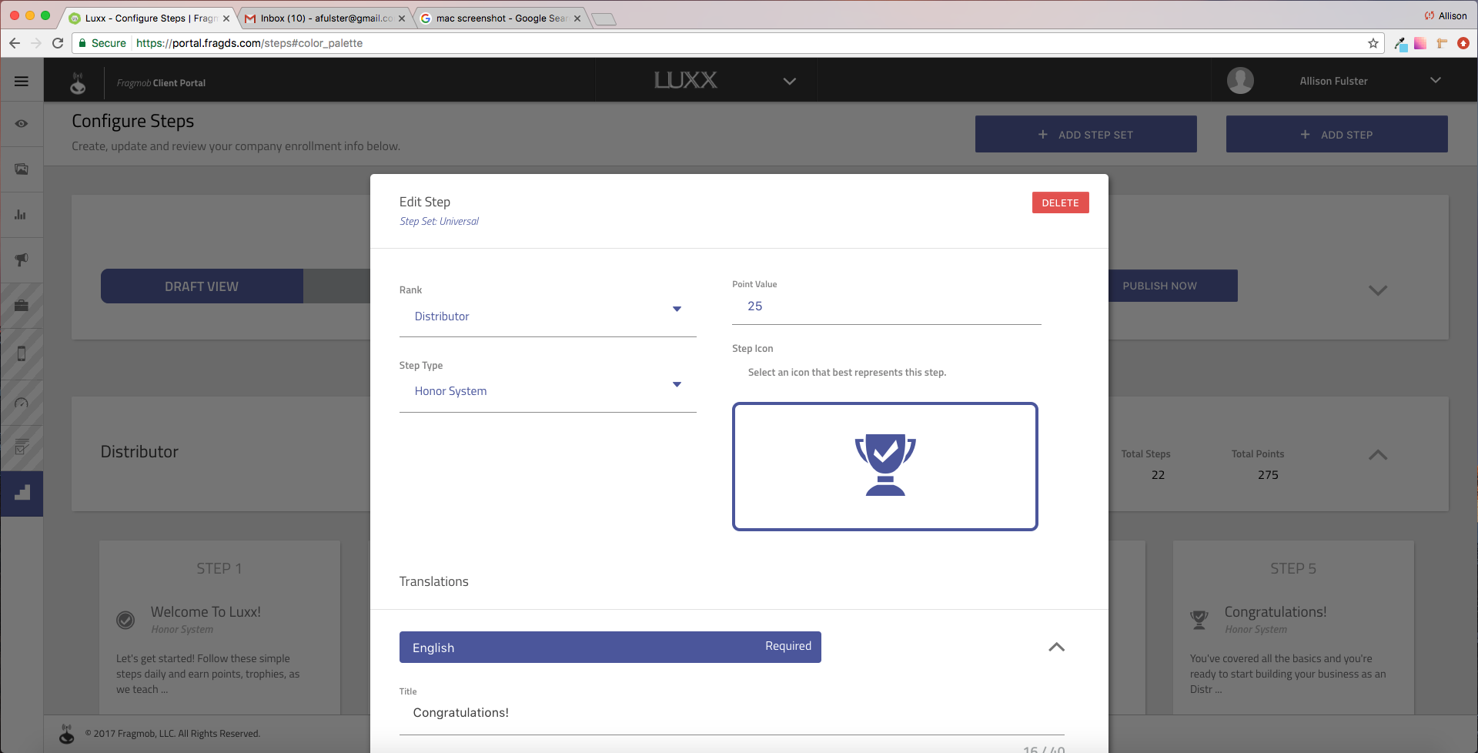The image size is (1478, 753).
Task: Click the red circle extension icon
Action: click(1463, 43)
